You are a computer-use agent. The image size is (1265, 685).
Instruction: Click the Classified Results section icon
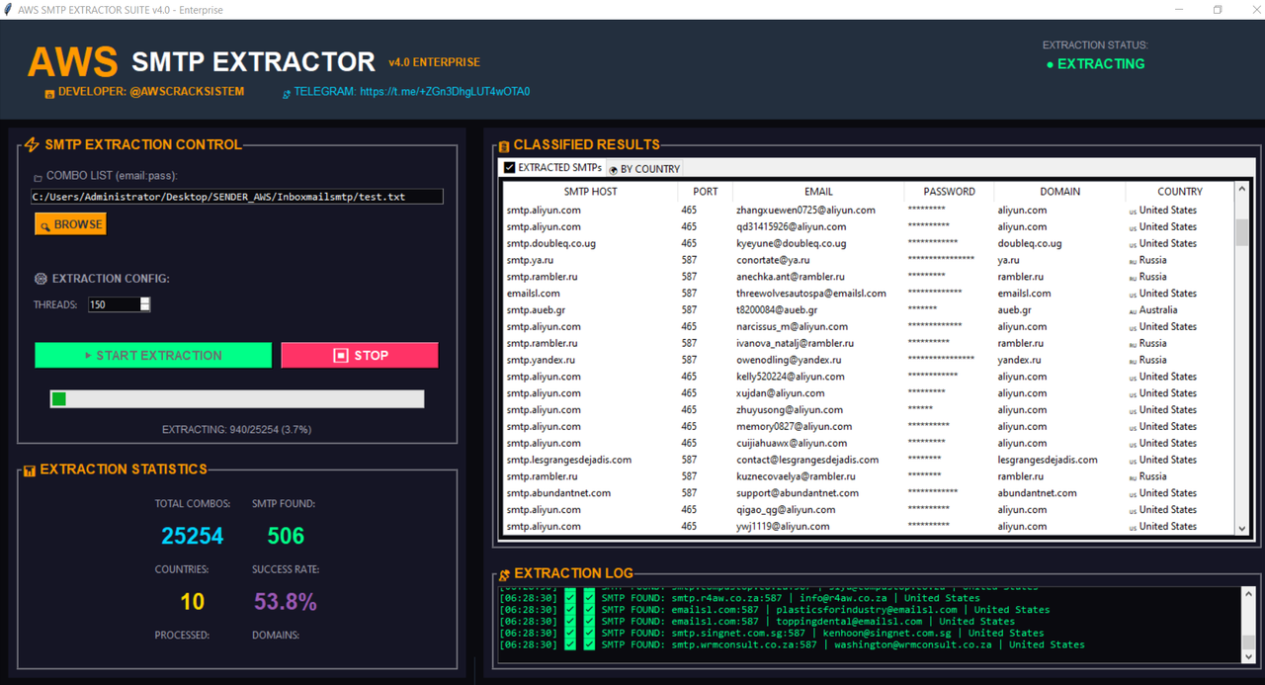click(503, 145)
